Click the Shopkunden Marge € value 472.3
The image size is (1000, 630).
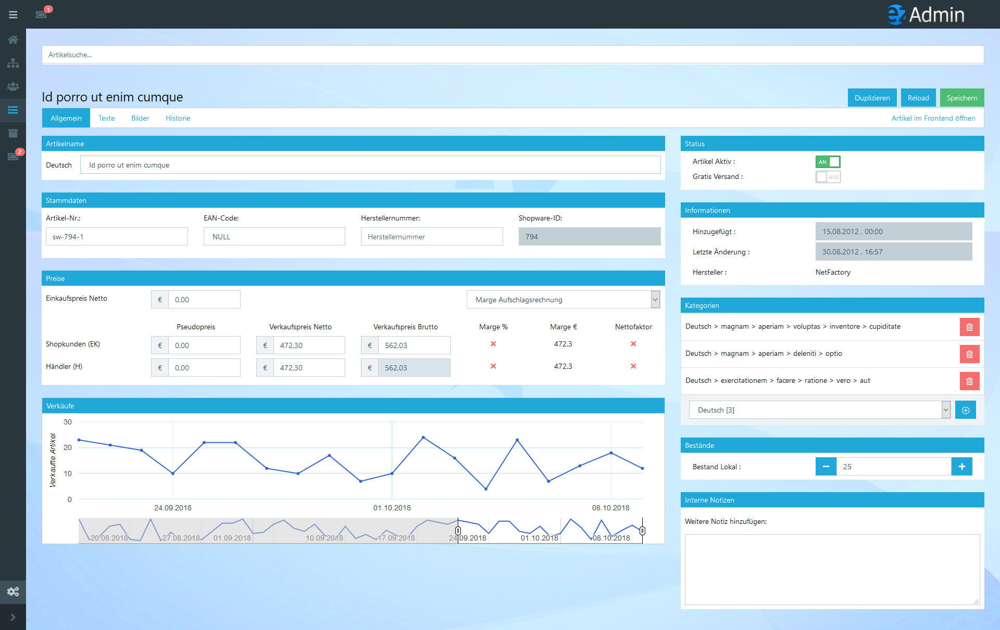(563, 344)
